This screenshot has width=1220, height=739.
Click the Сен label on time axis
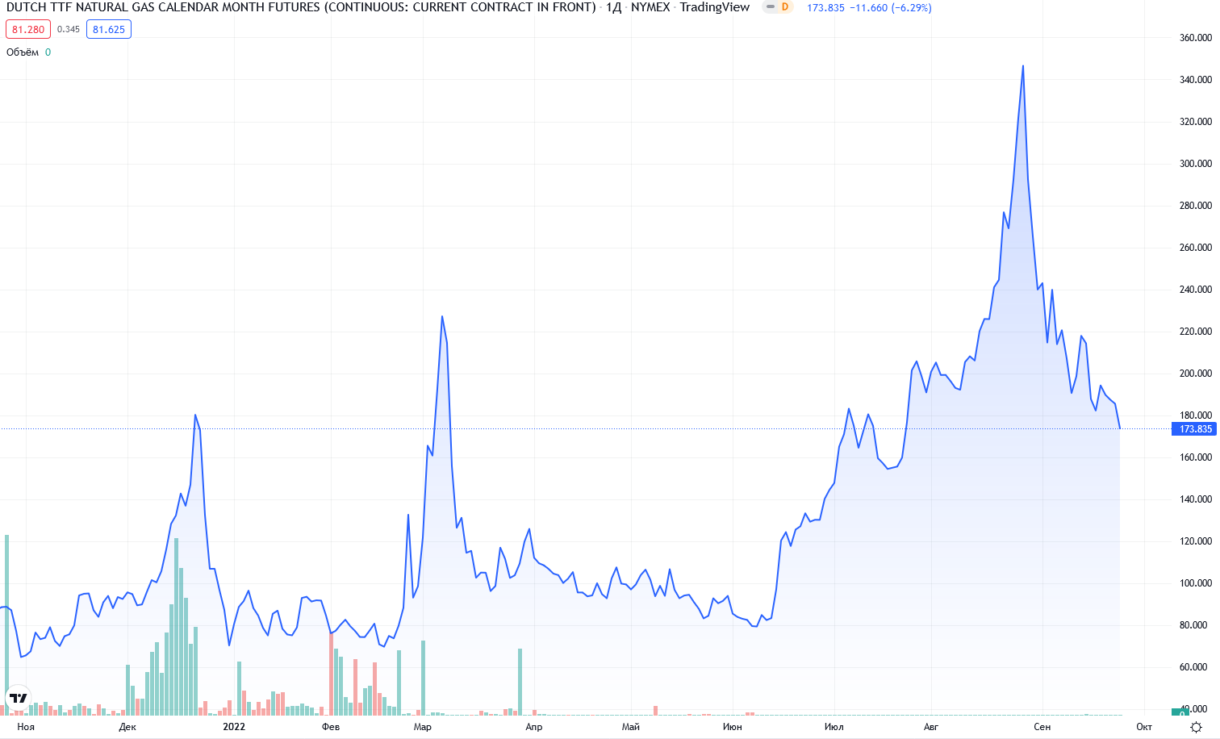tap(1042, 727)
